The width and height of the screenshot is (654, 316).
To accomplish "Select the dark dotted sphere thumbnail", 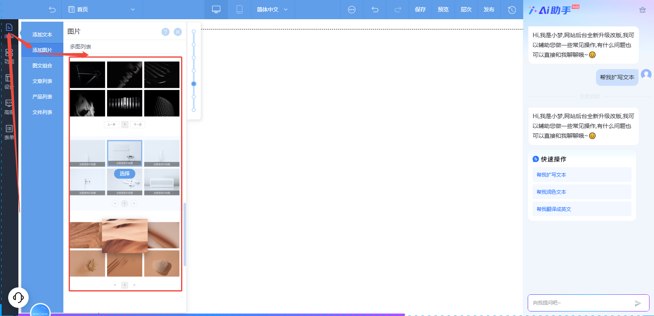I will coord(162,103).
